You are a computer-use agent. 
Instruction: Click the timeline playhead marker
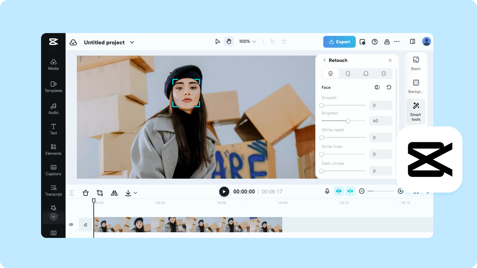coord(94,201)
